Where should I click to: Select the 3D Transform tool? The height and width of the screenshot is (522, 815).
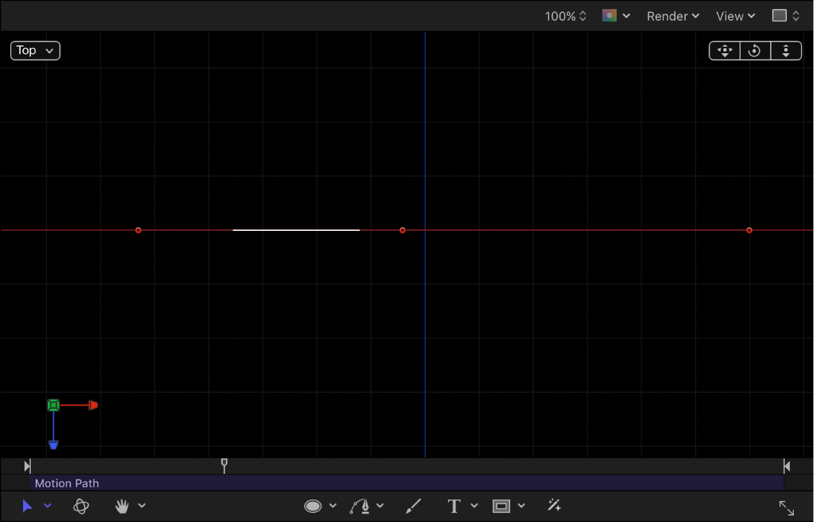81,506
